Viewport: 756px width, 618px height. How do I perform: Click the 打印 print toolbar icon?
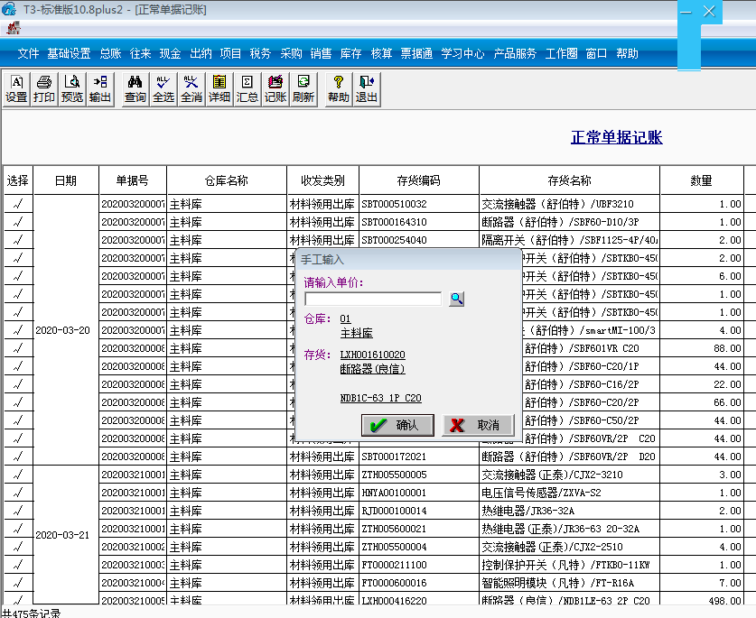(44, 89)
